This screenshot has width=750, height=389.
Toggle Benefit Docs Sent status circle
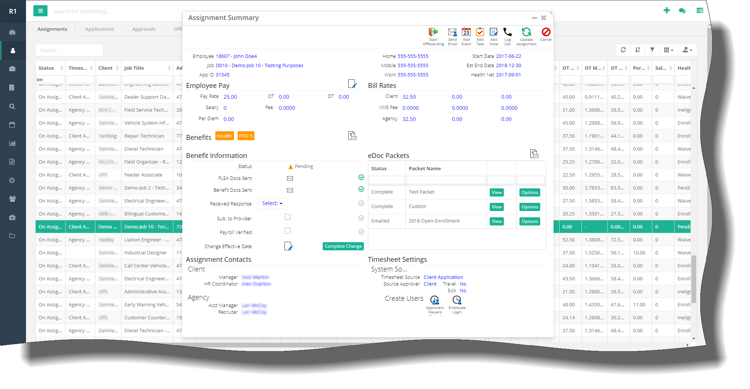tap(361, 189)
